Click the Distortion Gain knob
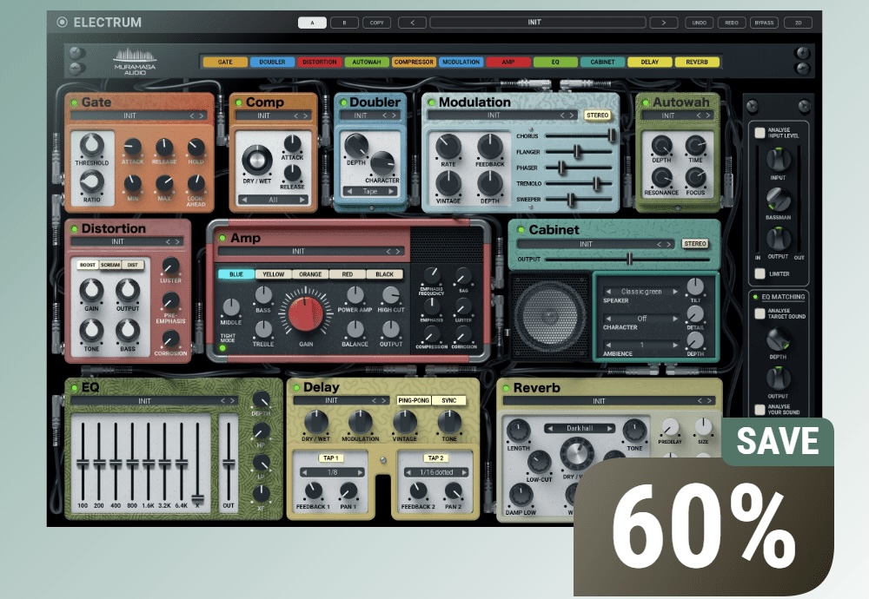869x599 pixels. click(x=91, y=291)
